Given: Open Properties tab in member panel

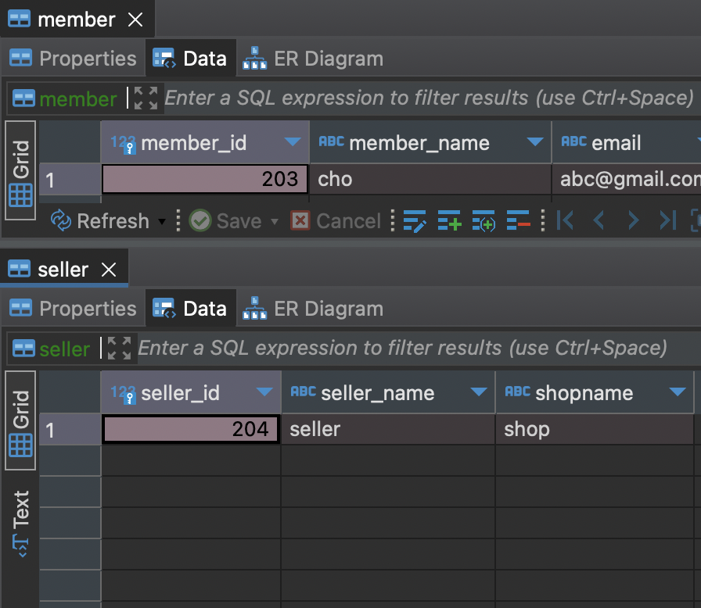Looking at the screenshot, I should click(73, 59).
